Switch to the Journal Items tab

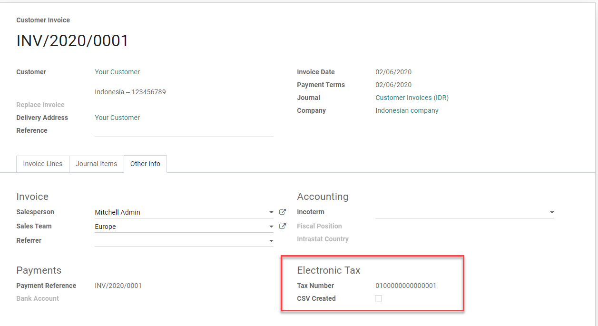click(96, 164)
